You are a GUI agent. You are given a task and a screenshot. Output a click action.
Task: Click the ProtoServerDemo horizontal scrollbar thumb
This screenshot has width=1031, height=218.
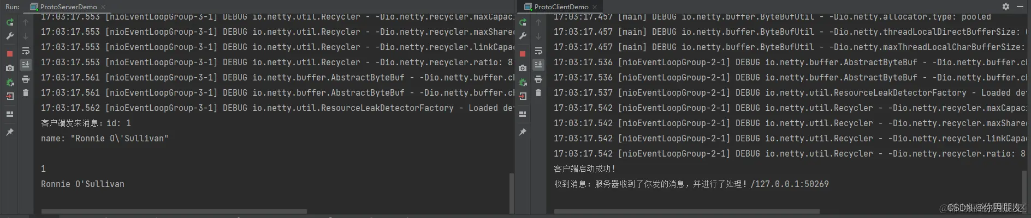point(174,211)
